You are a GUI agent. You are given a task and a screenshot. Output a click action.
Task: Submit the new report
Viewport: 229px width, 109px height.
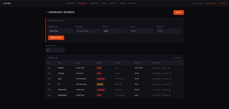(56, 38)
